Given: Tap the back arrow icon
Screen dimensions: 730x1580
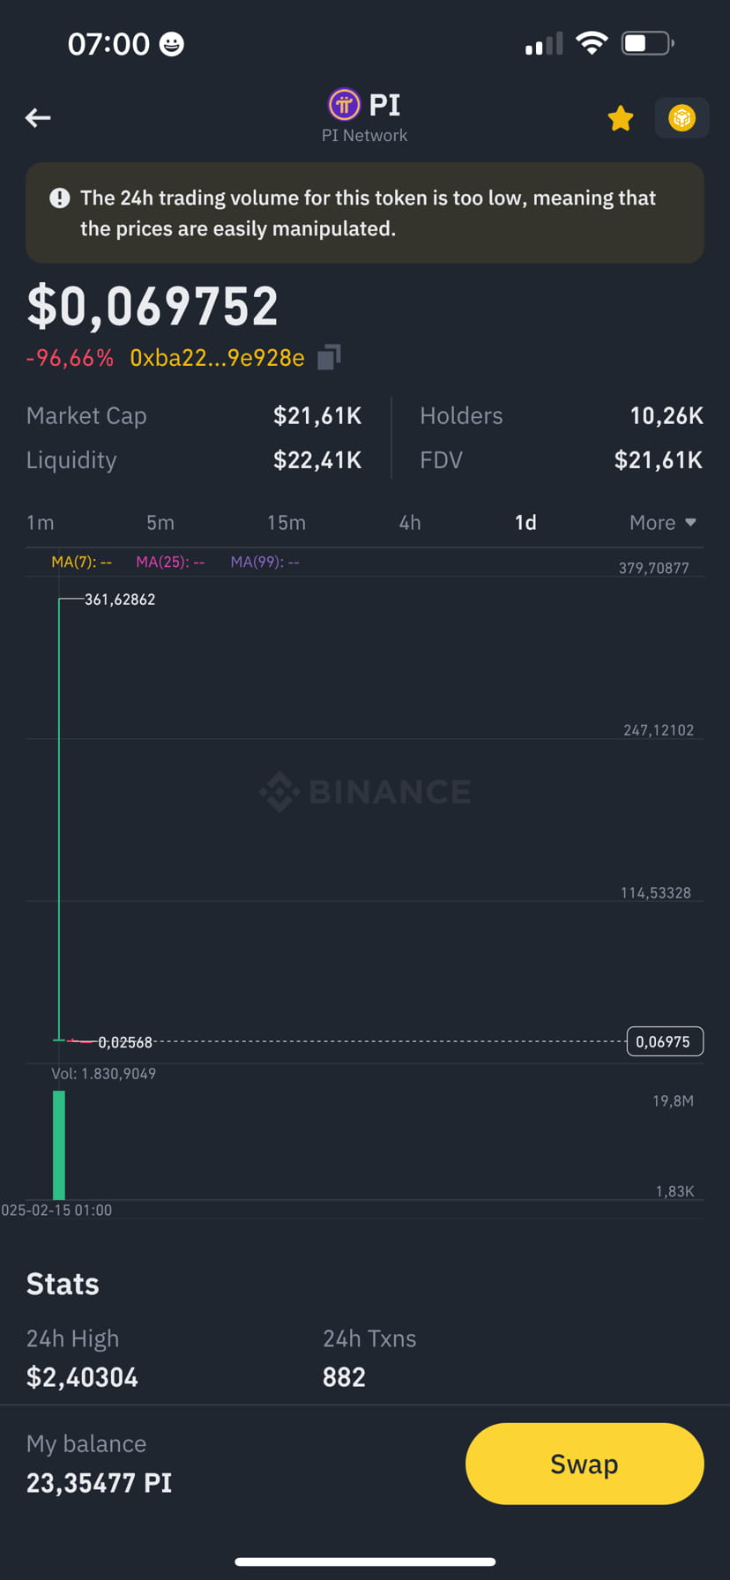Looking at the screenshot, I should [38, 117].
